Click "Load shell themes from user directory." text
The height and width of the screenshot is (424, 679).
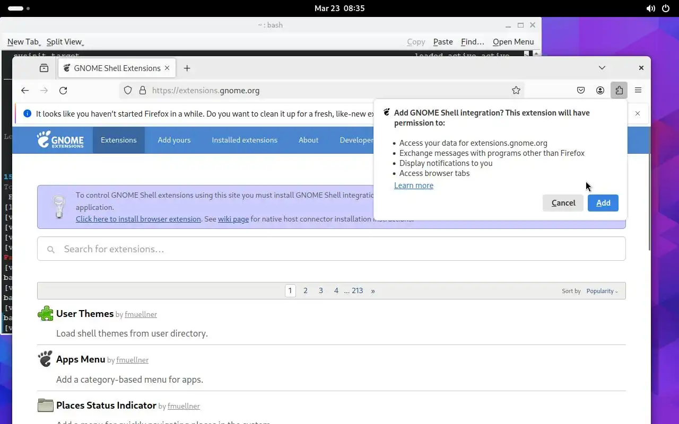click(x=132, y=333)
